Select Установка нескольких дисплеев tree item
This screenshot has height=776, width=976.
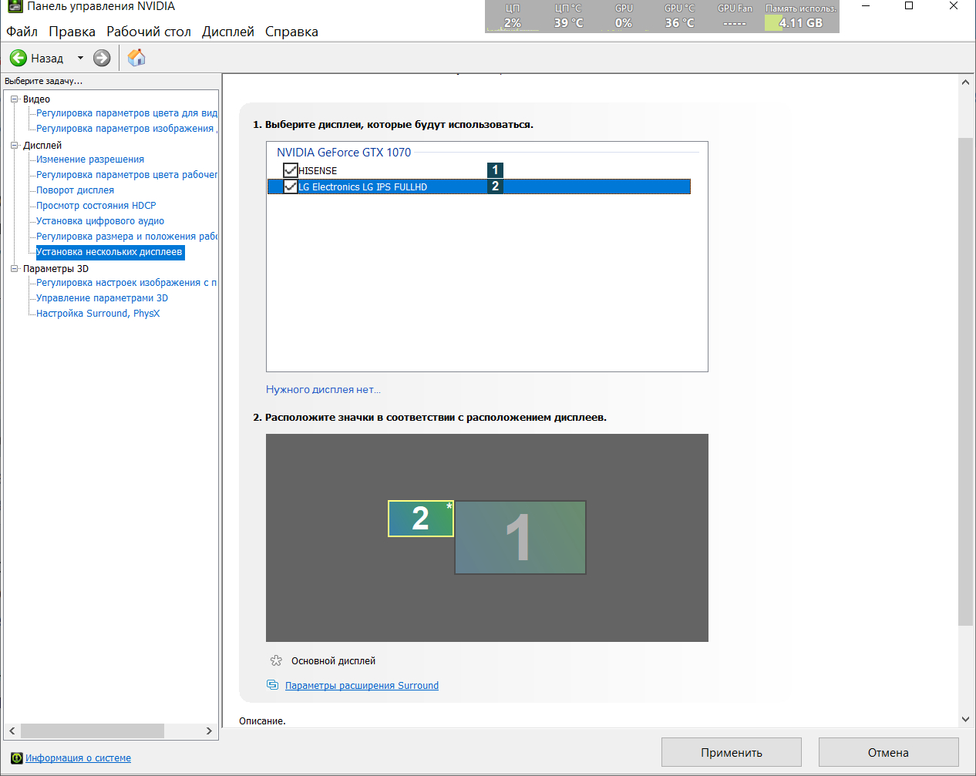109,252
